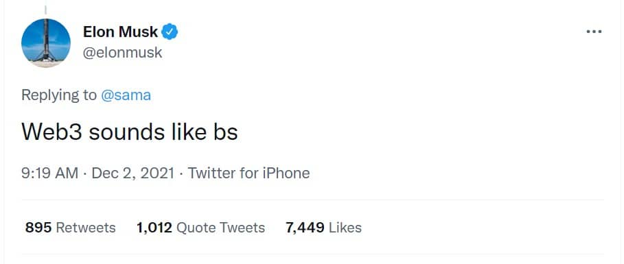624x264 pixels.
Task: Open Elon Musk's display name link
Action: [120, 32]
